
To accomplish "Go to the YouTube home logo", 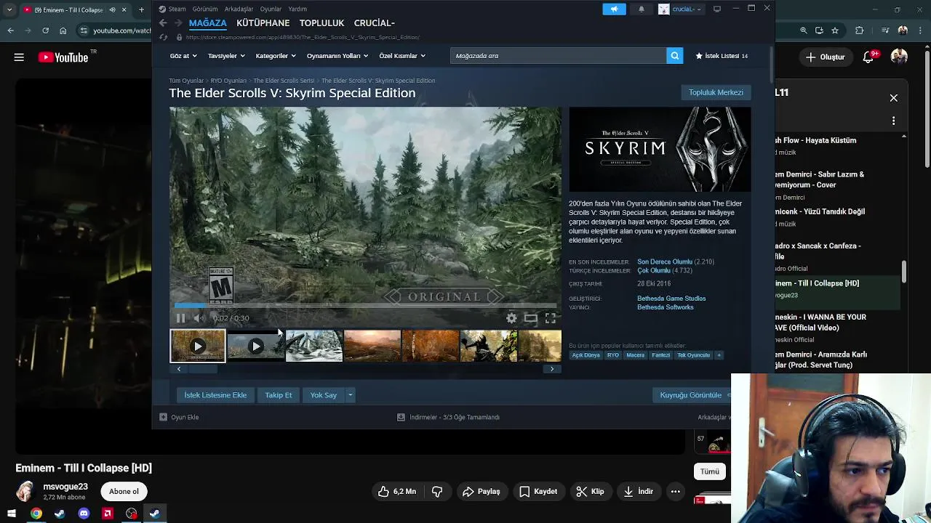I will point(63,57).
